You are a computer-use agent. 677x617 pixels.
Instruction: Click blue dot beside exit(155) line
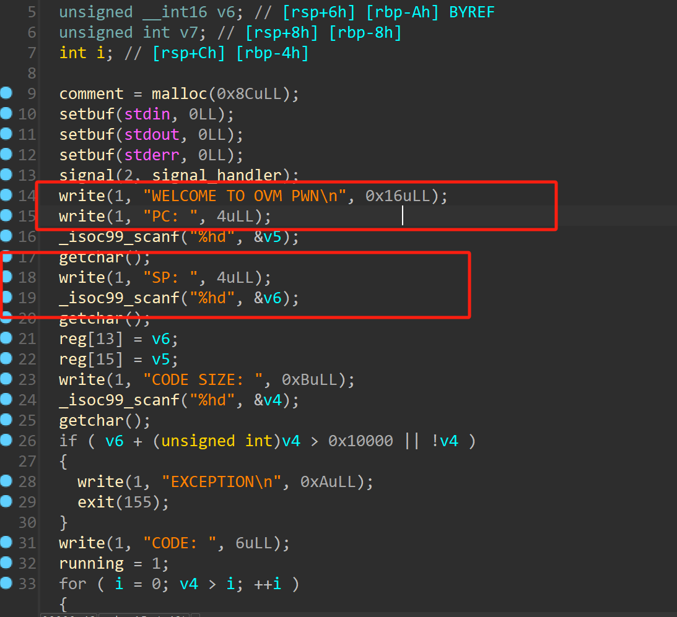[x=6, y=502]
